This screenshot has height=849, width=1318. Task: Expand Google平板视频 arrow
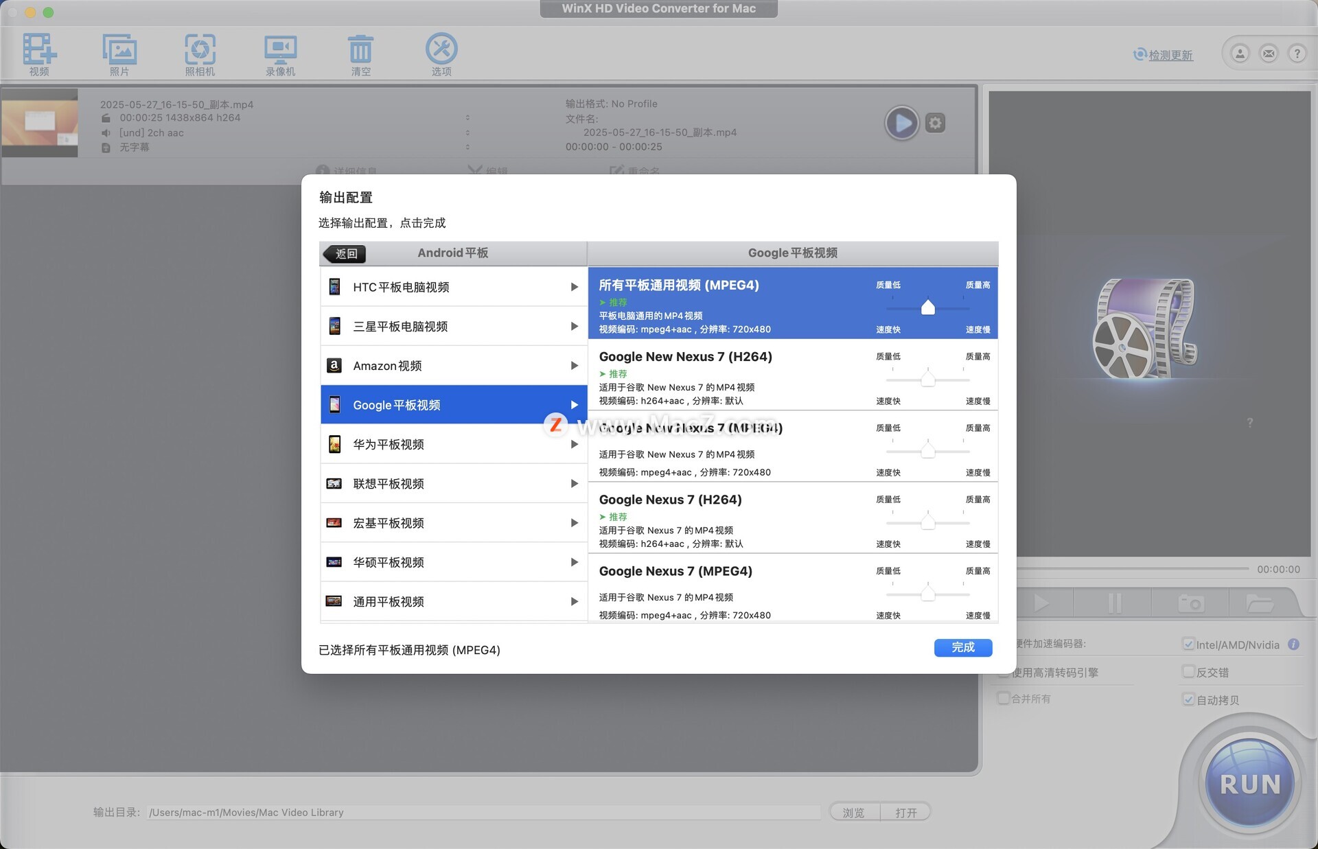(574, 405)
